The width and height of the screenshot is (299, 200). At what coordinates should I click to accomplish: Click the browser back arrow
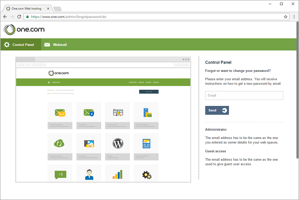coord(5,17)
